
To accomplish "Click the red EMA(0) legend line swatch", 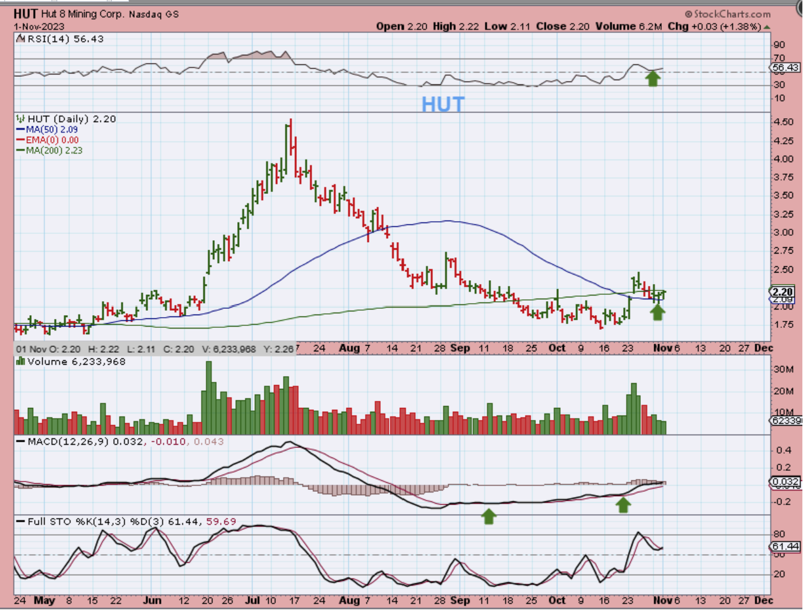I will [x=21, y=140].
